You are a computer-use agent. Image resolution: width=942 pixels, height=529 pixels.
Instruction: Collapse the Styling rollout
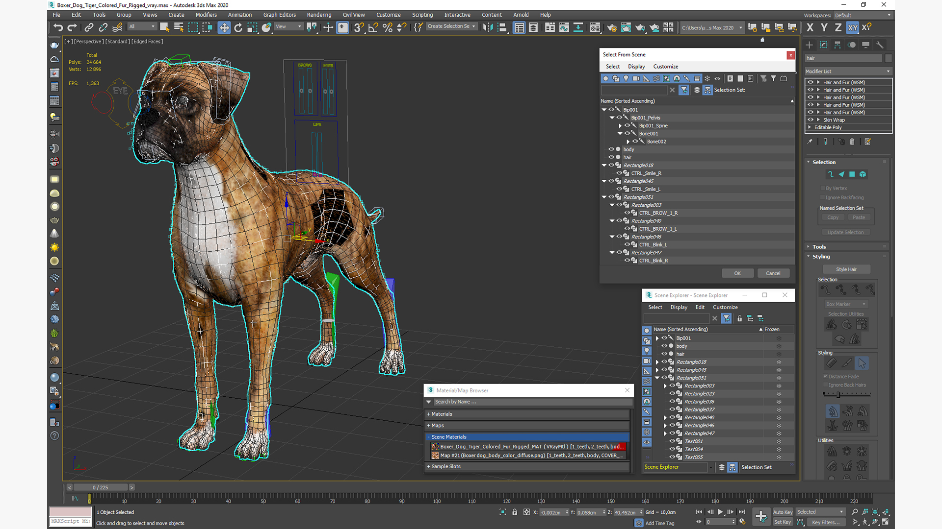coord(821,257)
